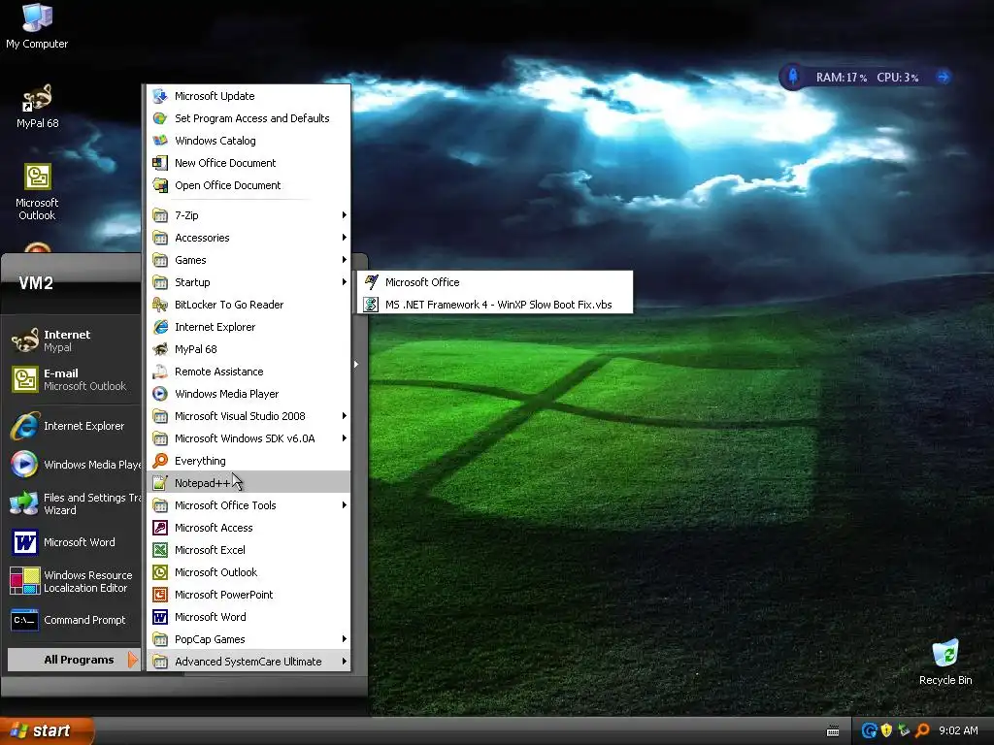Expand the Startup submenu arrow
Screen dimensions: 994x745
pos(345,282)
